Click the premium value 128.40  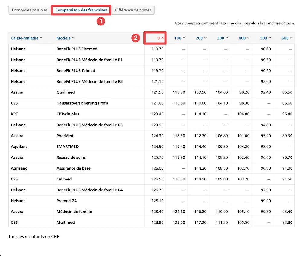[x=157, y=212]
